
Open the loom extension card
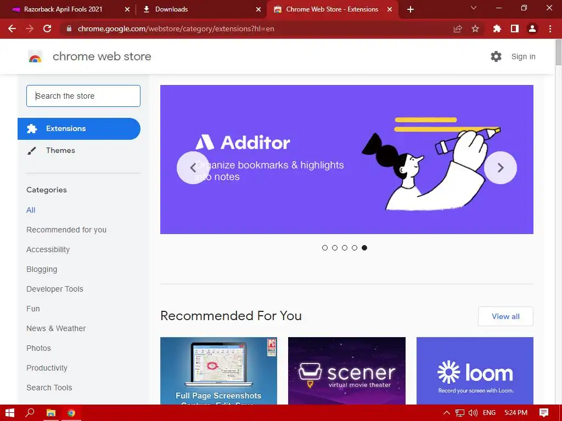tap(475, 371)
